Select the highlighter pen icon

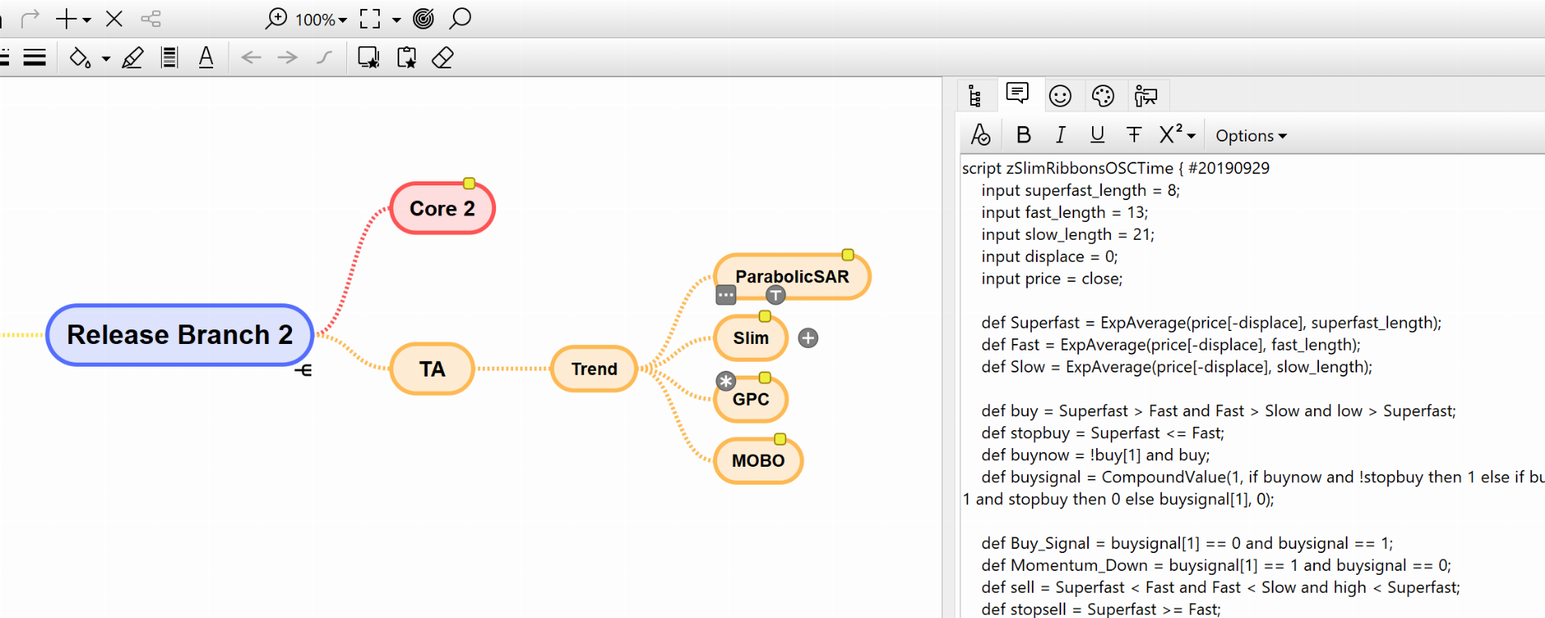click(133, 58)
